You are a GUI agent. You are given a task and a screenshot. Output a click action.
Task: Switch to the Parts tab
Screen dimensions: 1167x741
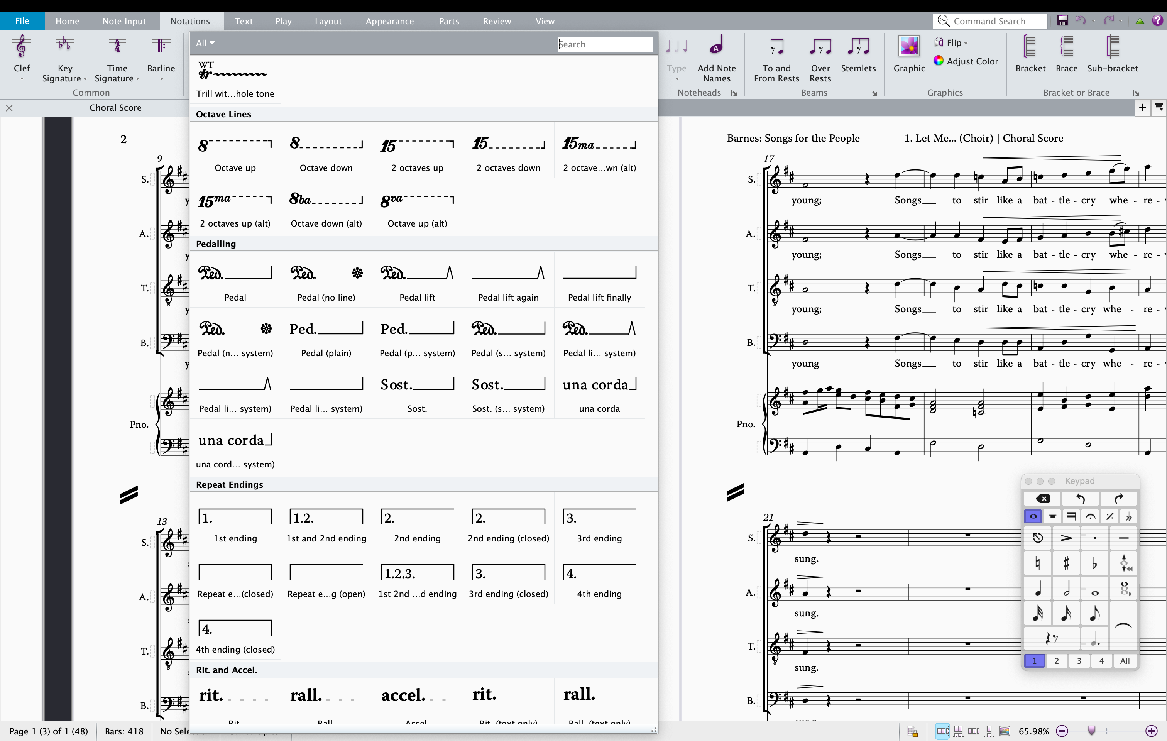(x=449, y=21)
